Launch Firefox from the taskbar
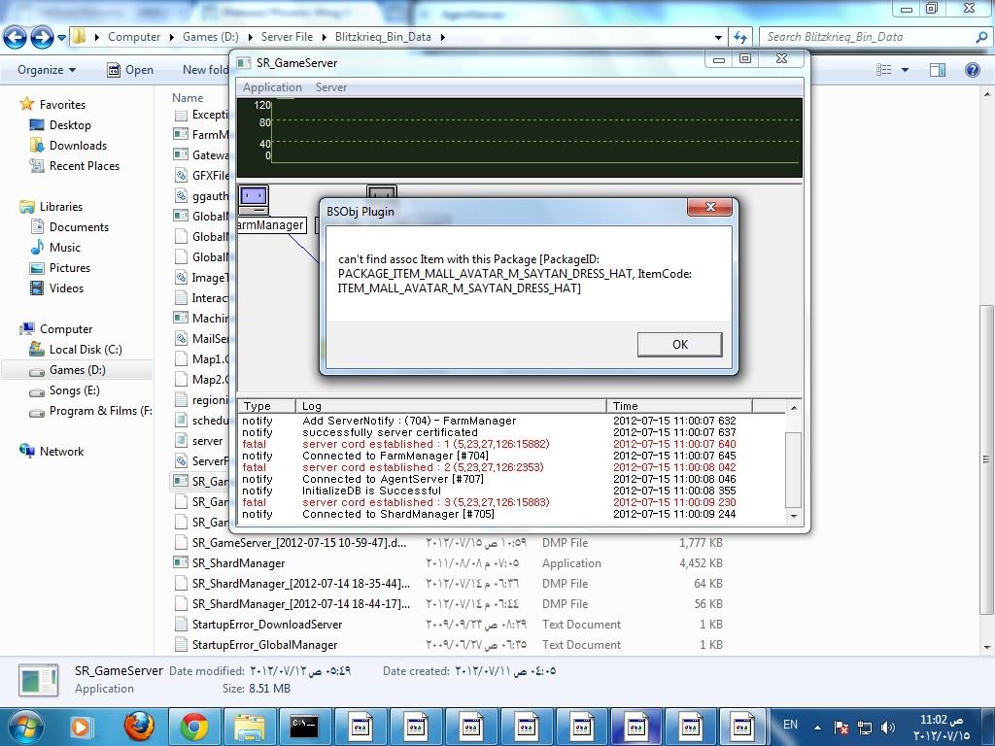This screenshot has height=746, width=995. pos(139,726)
